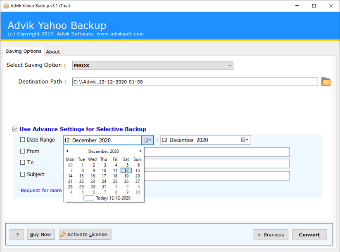Click the Buy Now button
Screen dimensions: 340x252
41,234
